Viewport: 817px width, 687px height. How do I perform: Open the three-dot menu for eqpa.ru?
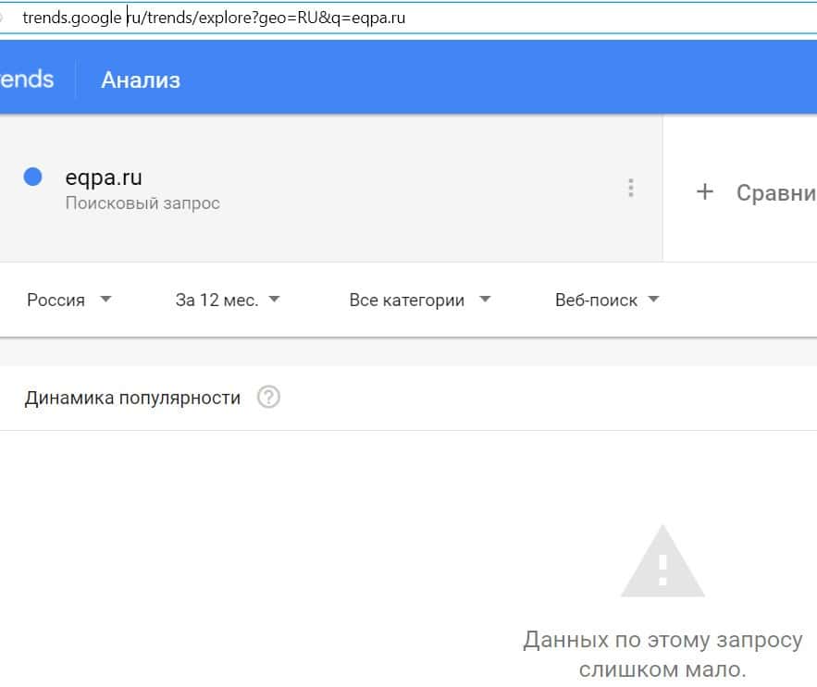(x=630, y=189)
